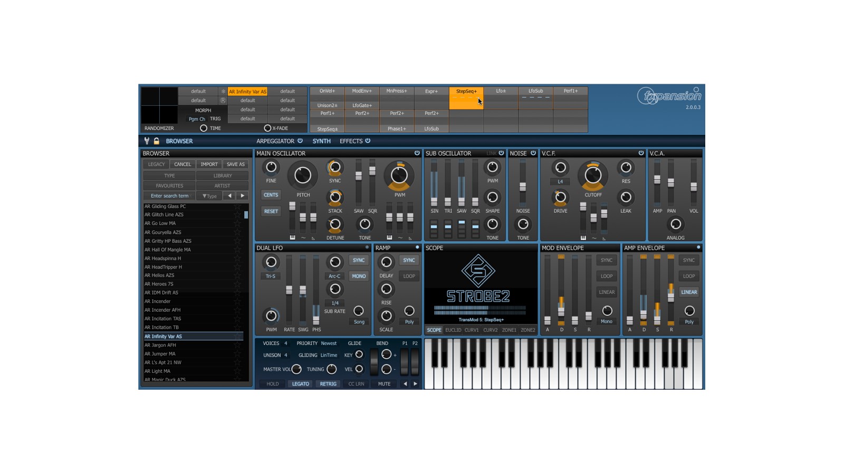Filter presets by FAVOURITES

click(169, 186)
